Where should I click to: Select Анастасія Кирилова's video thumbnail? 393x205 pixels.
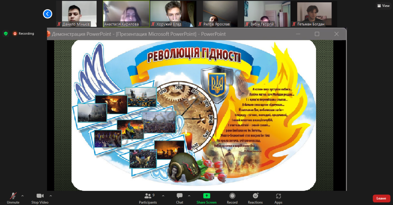[126, 14]
